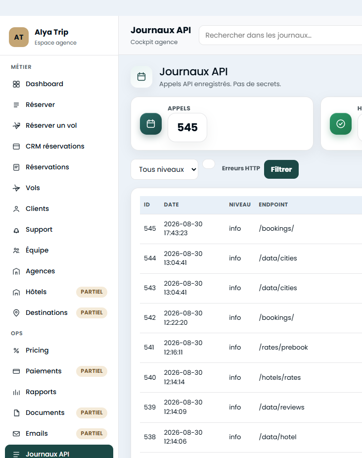
Task: Open the Dashboard grid icon
Action: coord(16,84)
